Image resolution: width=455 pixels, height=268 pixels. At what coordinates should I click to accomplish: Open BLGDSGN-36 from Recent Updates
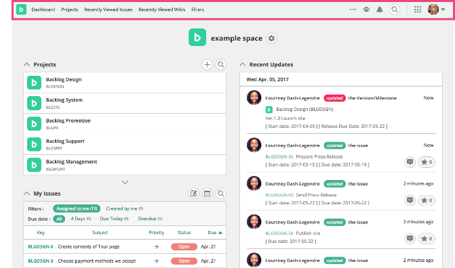click(279, 156)
